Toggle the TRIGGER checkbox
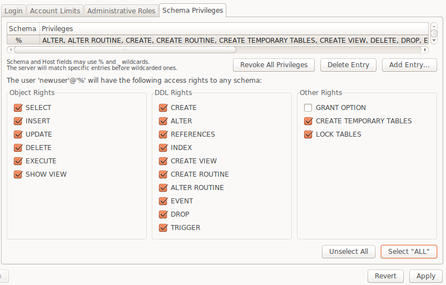 click(x=163, y=228)
